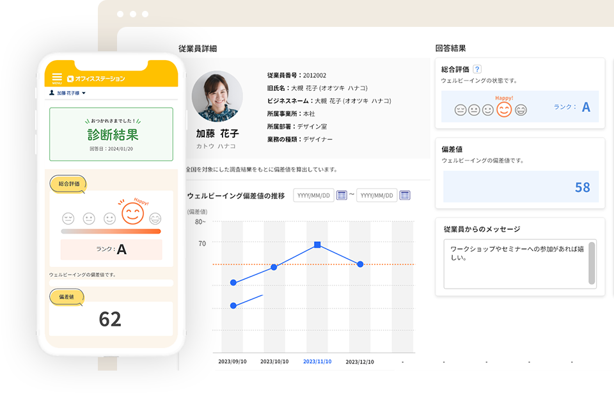
Task: Click the rightmost laughing face icon on phone
Action: 155,218
